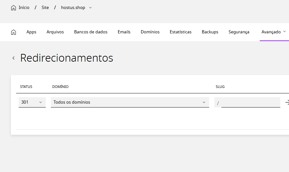The height and width of the screenshot is (172, 289).
Task: Expand the hostus.shop site switcher chevron
Action: [90, 8]
